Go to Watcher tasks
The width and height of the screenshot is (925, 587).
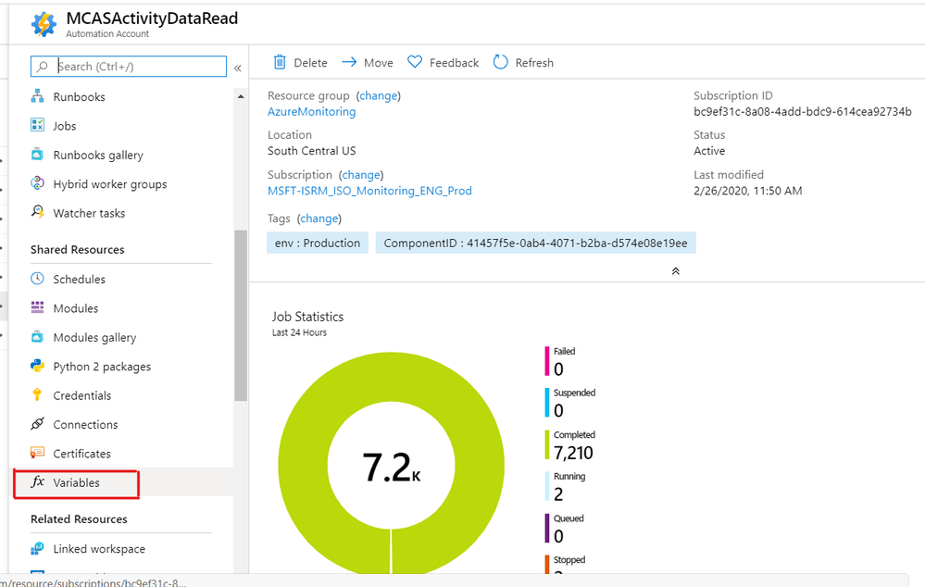click(89, 213)
